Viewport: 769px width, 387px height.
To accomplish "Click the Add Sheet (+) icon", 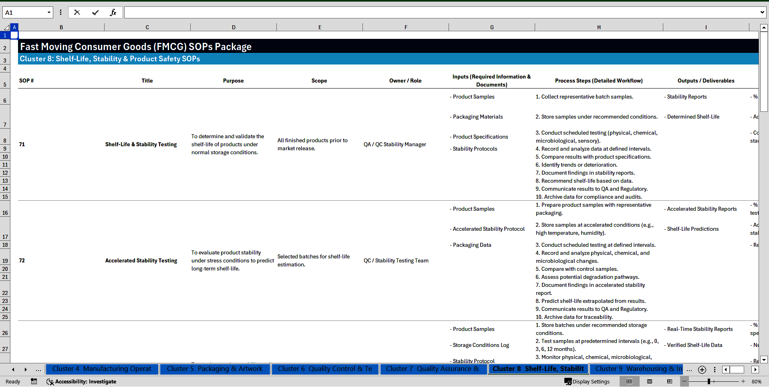I will (x=702, y=369).
